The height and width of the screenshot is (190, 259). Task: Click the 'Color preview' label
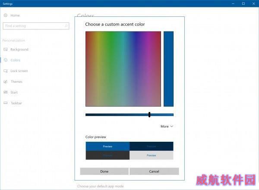[x=96, y=137]
